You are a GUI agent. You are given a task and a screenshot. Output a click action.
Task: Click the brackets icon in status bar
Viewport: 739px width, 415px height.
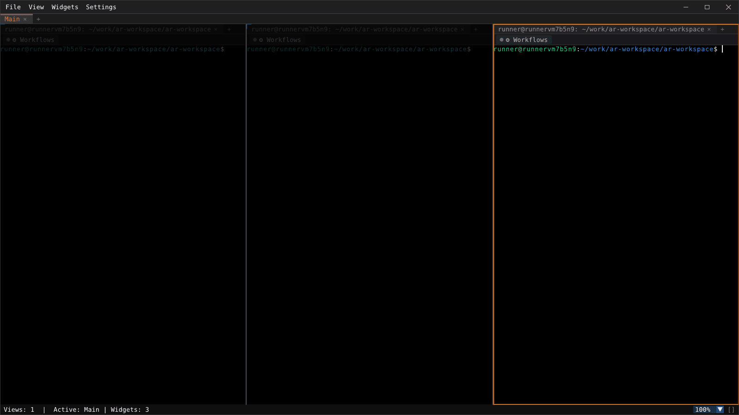click(731, 409)
